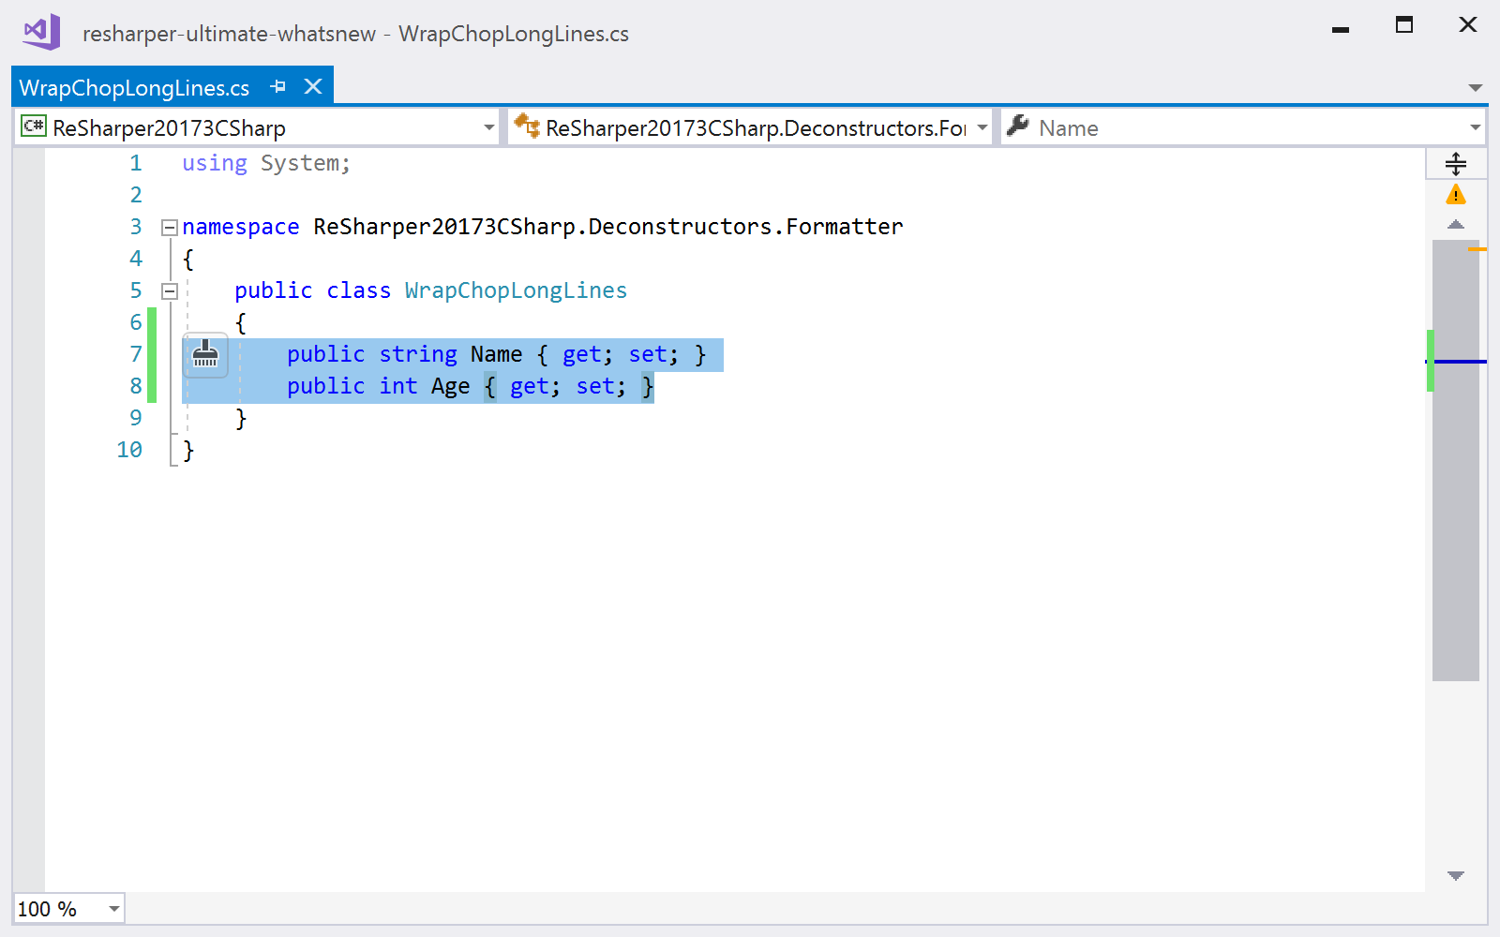Click line number 10 in the margin
This screenshot has height=937, width=1500.
click(x=129, y=450)
